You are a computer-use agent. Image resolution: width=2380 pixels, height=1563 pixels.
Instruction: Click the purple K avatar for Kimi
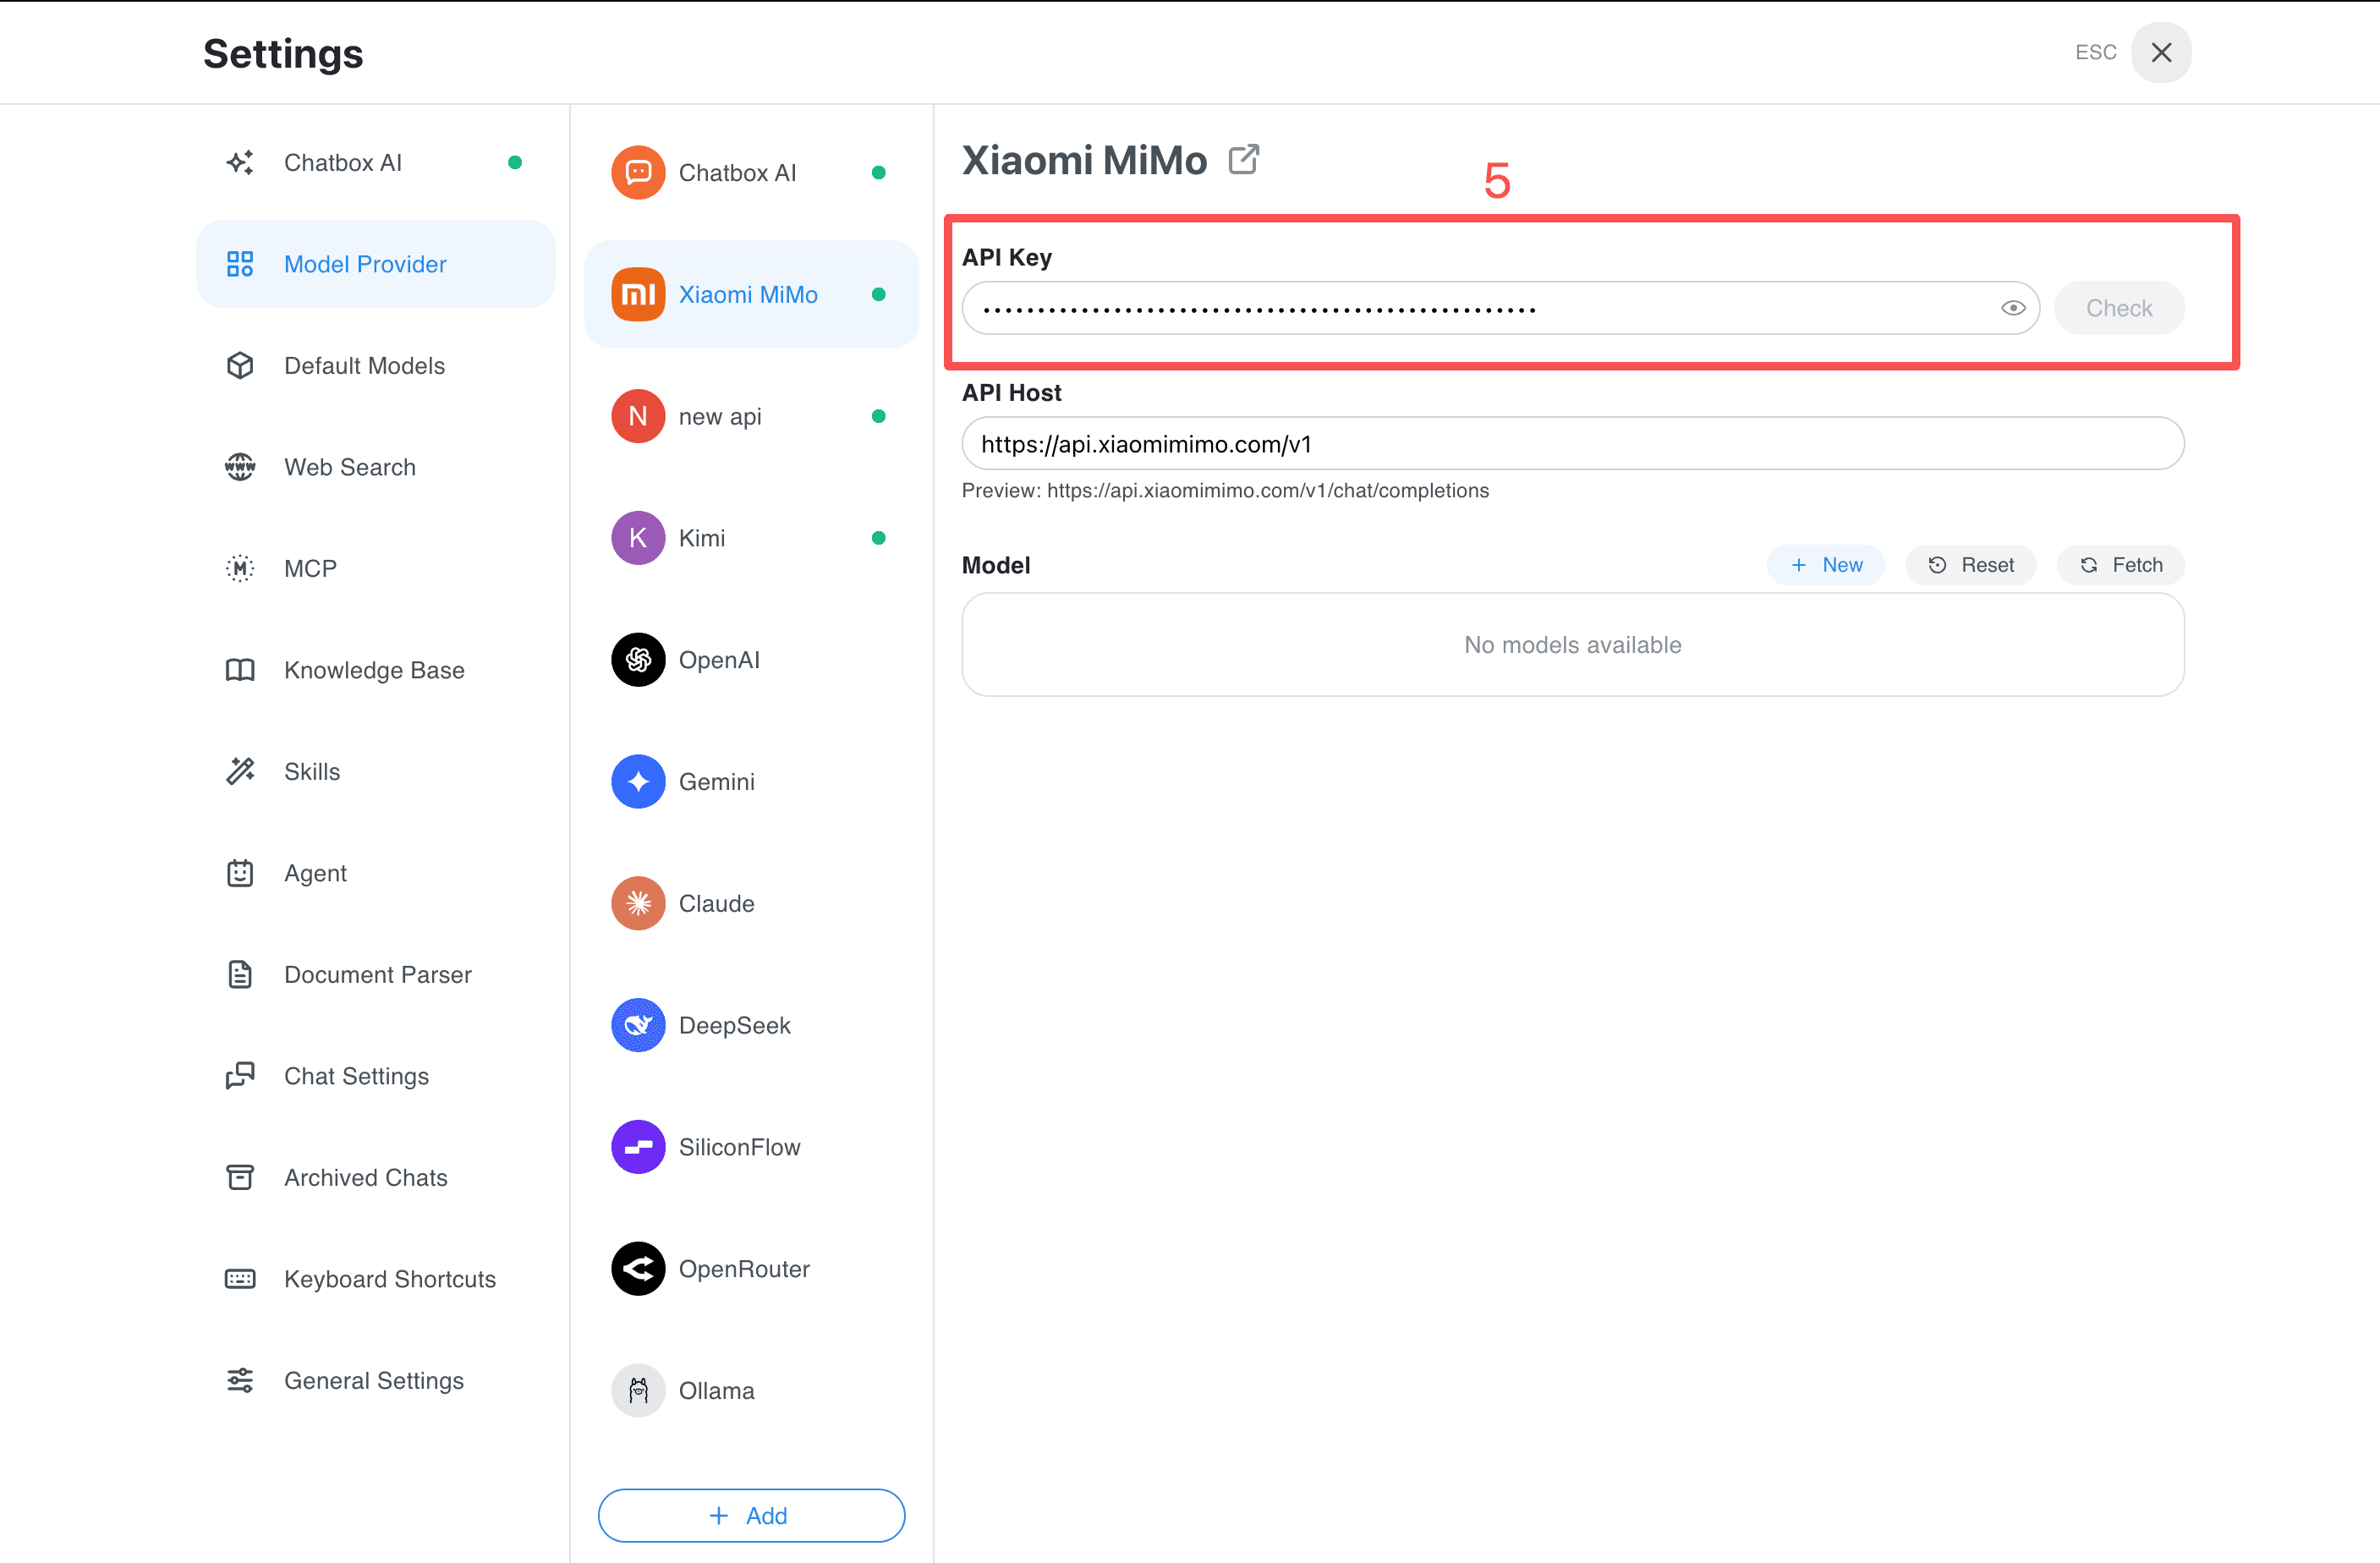(638, 538)
